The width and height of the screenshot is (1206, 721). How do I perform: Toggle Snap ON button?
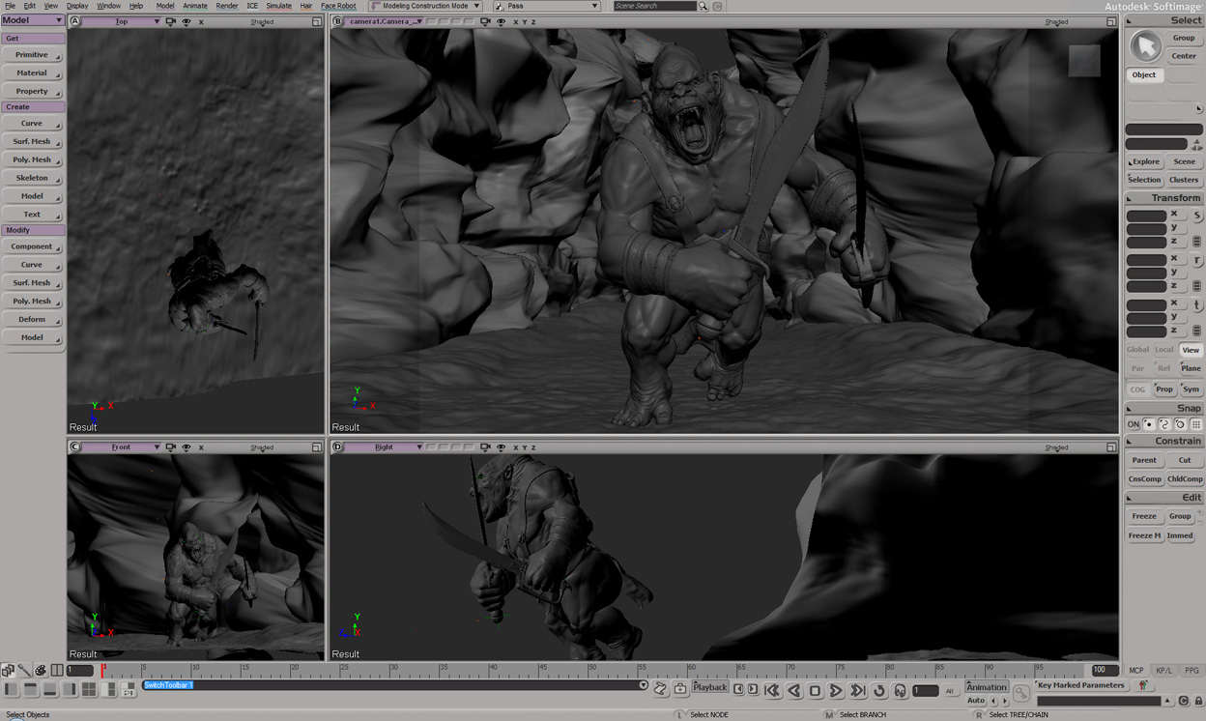(x=1134, y=424)
